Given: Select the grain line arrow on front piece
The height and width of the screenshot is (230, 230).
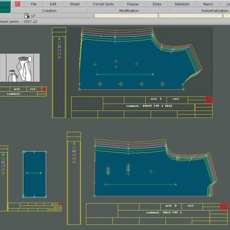Looking at the screenshot, I should 125,75.
